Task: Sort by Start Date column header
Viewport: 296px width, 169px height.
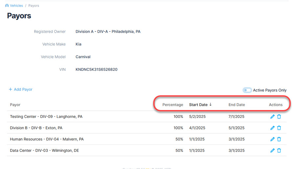Action: point(198,105)
